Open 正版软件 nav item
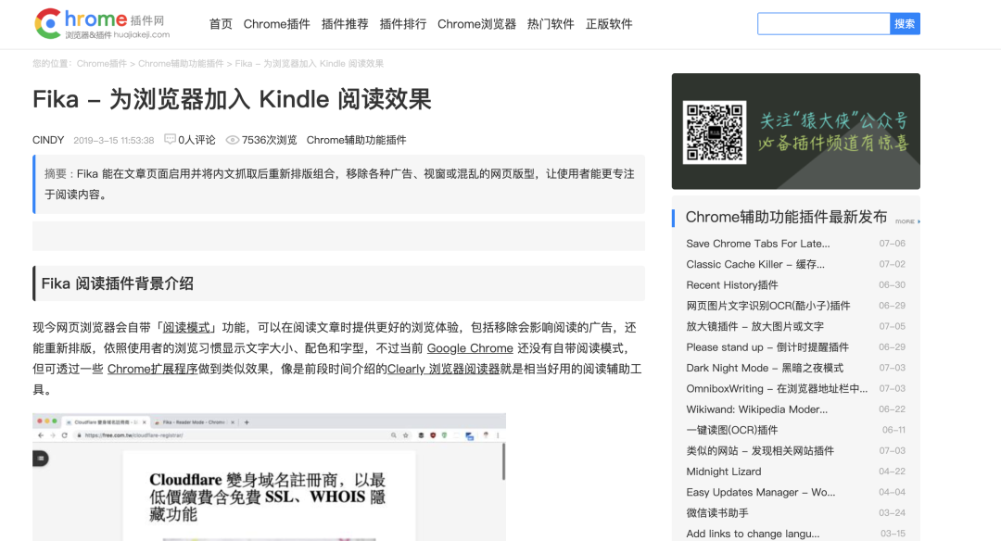This screenshot has width=1001, height=541. pyautogui.click(x=609, y=24)
